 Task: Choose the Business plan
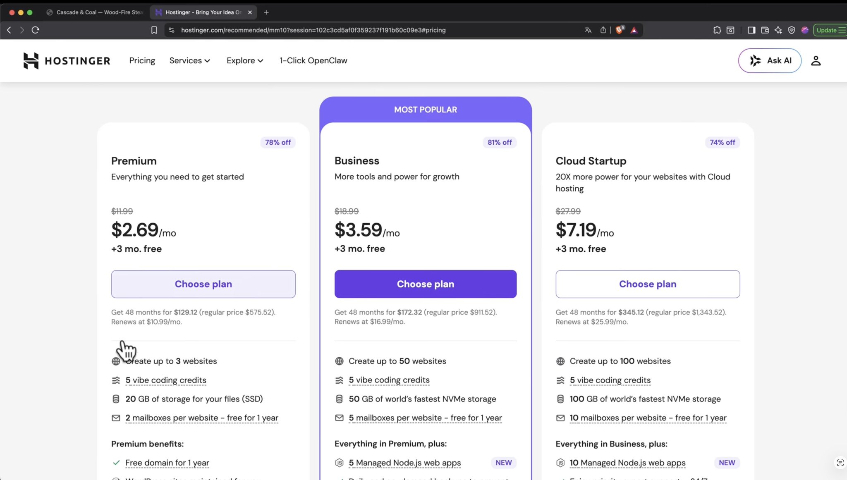pos(425,284)
